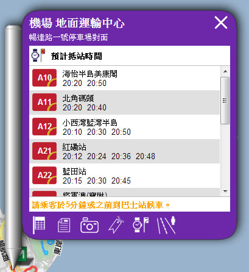
Task: Click A22 arrival time 20:45
Action: pyautogui.click(x=121, y=181)
